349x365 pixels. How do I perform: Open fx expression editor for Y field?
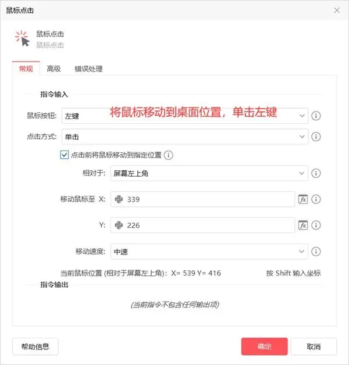pos(303,225)
